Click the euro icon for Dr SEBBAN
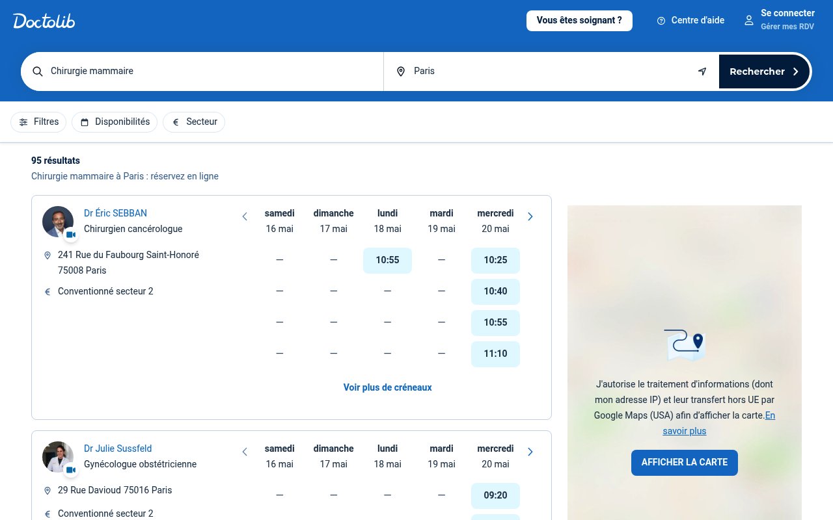 (48, 292)
